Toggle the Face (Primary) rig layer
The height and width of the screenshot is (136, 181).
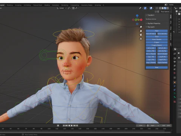[x=151, y=34]
